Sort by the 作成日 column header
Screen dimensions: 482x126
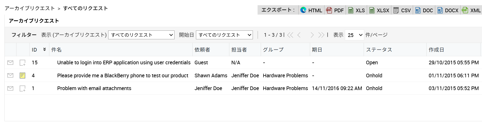click(436, 50)
